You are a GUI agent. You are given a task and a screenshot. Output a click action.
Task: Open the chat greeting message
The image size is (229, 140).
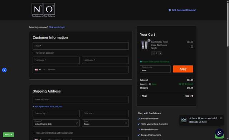tap(203, 120)
